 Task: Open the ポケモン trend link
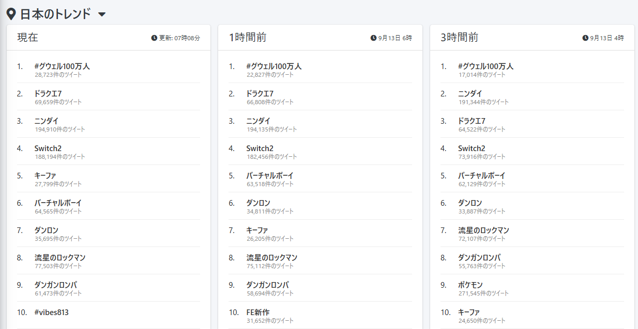click(x=470, y=285)
